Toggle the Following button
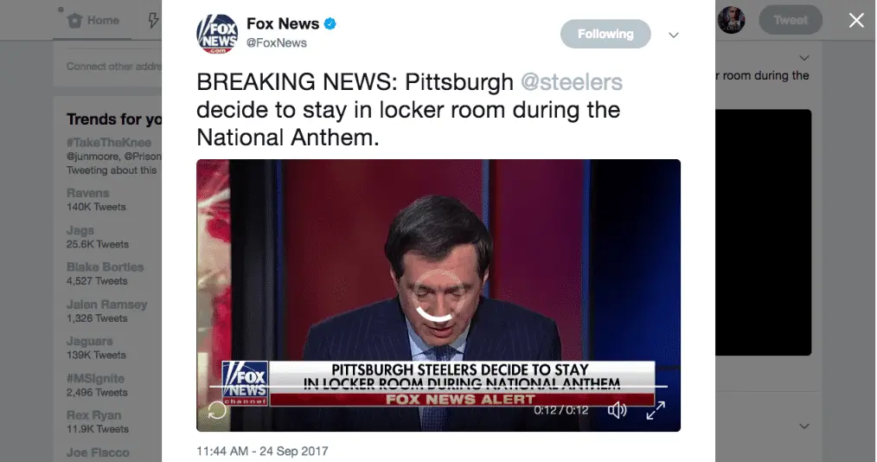The height and width of the screenshot is (462, 877). click(x=605, y=34)
